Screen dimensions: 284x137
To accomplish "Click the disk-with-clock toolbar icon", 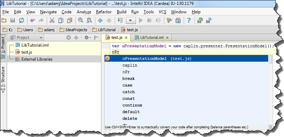I will tap(209, 20).
